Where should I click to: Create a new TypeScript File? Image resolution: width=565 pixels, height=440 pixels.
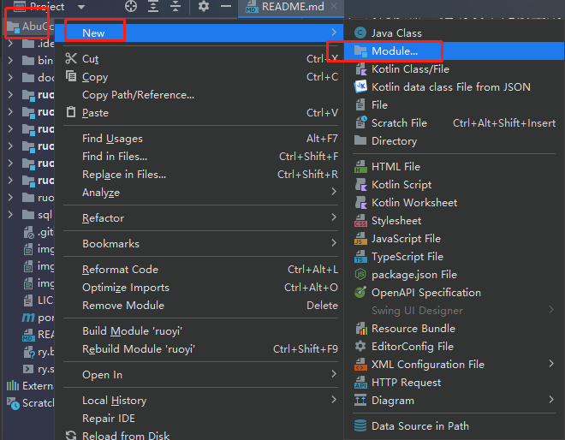tap(455, 257)
